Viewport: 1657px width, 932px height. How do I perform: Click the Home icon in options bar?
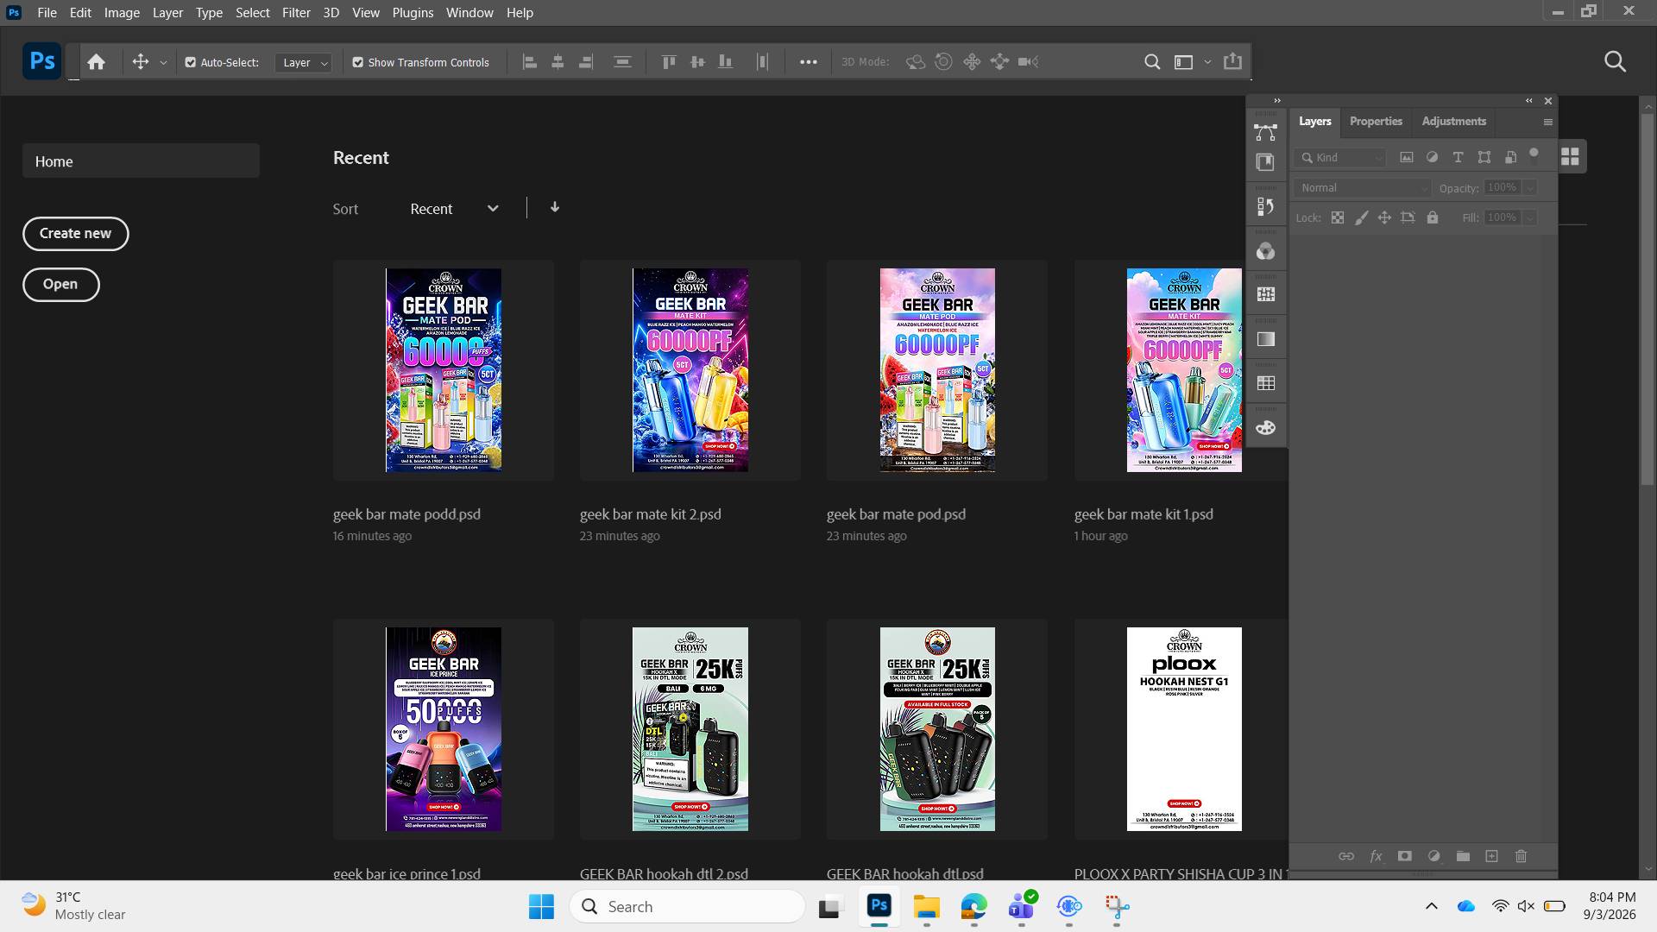tap(97, 62)
